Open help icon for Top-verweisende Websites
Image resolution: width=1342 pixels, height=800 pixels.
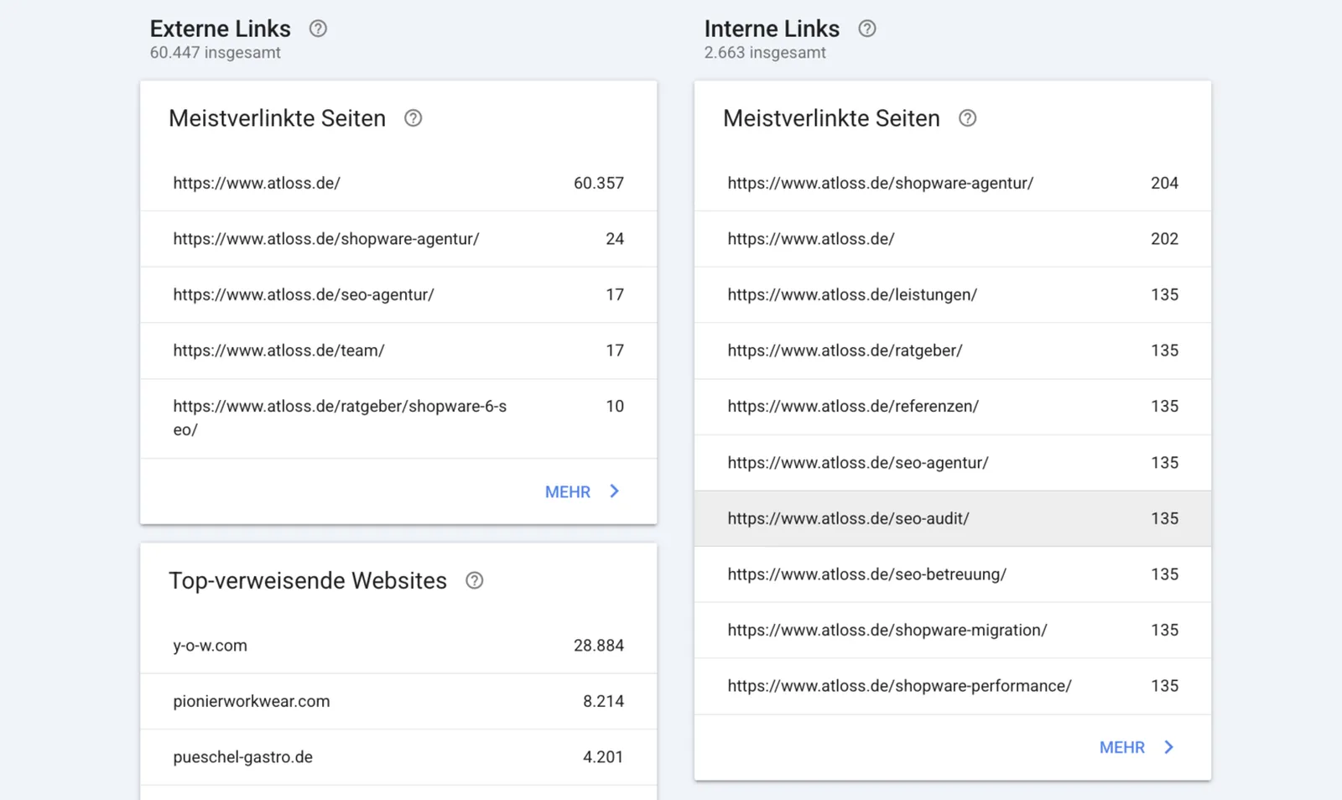coord(474,580)
